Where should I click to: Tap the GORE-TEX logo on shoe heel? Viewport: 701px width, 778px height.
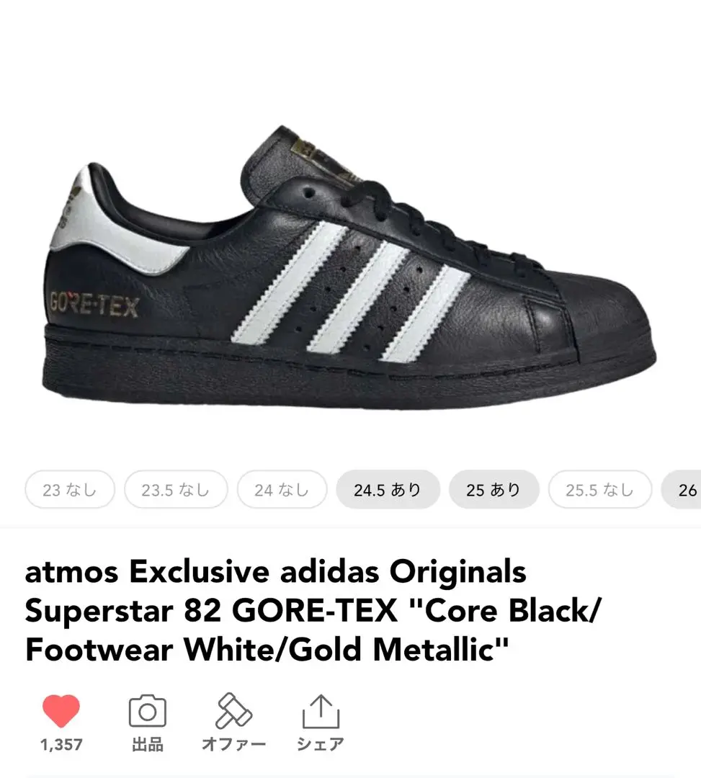94,305
